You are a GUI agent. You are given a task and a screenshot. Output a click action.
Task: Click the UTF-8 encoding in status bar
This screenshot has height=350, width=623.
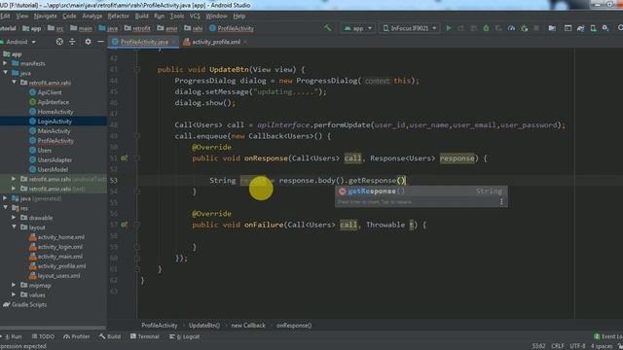577,346
